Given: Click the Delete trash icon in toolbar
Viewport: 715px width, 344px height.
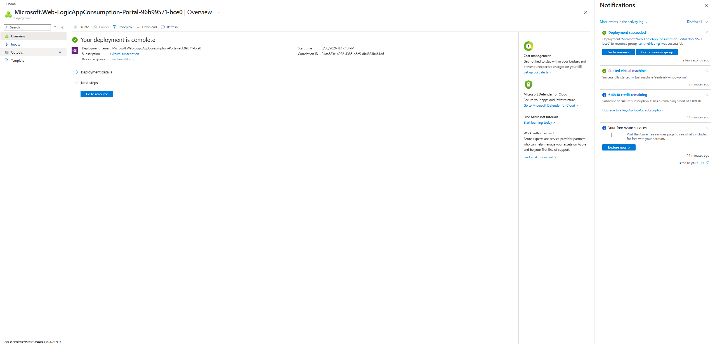Looking at the screenshot, I should pos(75,27).
